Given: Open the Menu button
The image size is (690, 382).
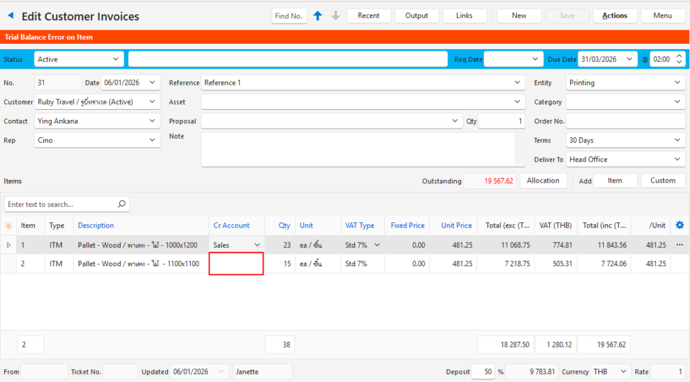Looking at the screenshot, I should tap(662, 15).
